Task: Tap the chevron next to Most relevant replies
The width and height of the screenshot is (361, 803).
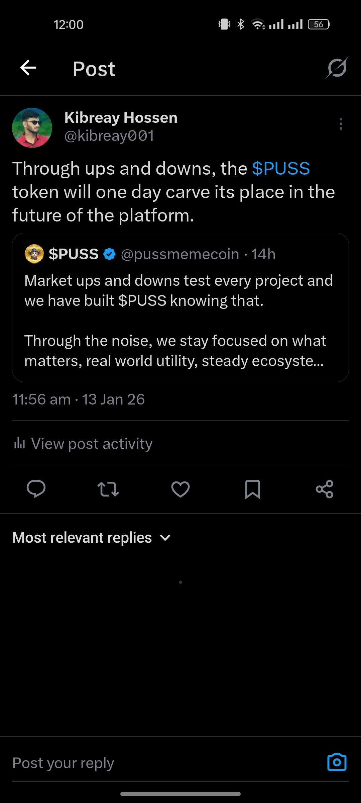Action: coord(165,538)
